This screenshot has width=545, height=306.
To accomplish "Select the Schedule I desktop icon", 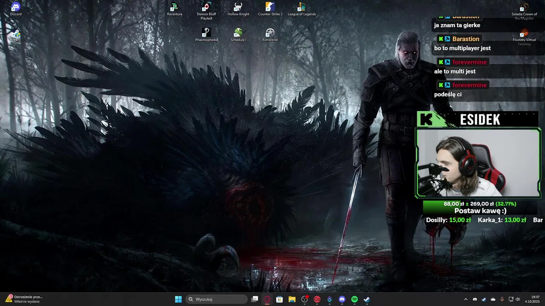I will pos(238,35).
